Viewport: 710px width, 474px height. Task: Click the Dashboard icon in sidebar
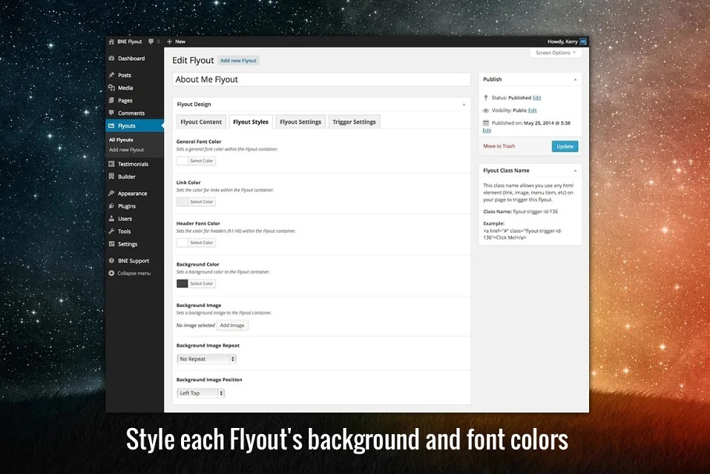112,59
